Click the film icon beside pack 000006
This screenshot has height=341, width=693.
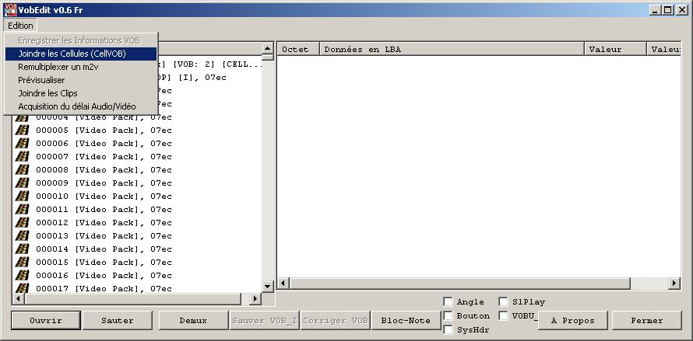[23, 144]
